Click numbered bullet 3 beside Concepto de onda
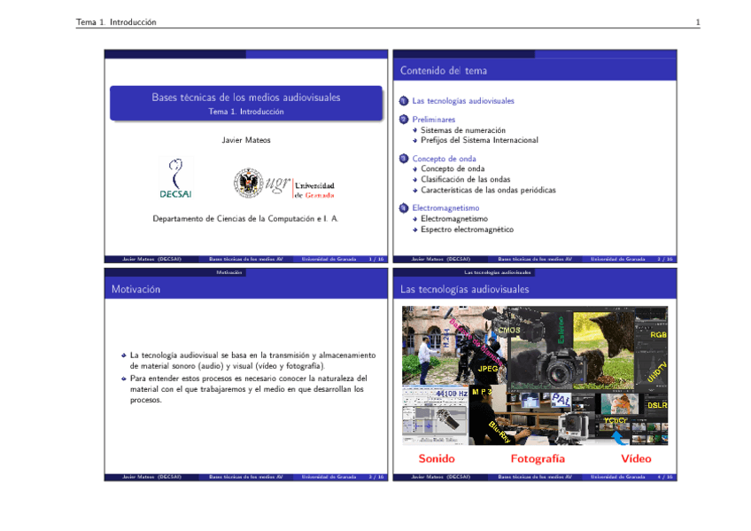Screen dimensions: 751x531 click(403, 160)
